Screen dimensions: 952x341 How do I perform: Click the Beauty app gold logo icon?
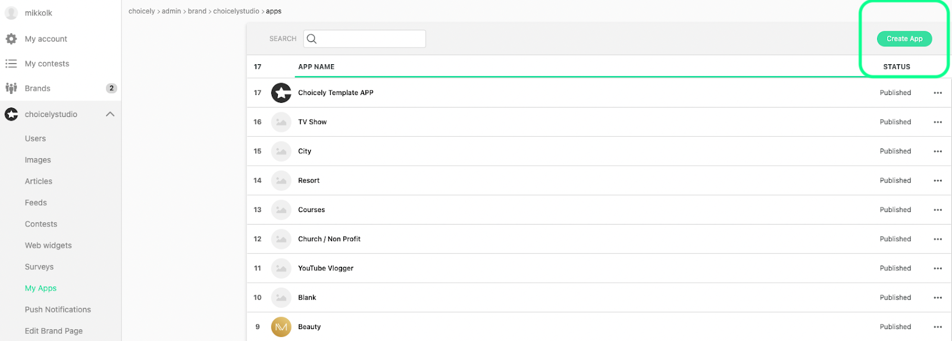pos(281,327)
